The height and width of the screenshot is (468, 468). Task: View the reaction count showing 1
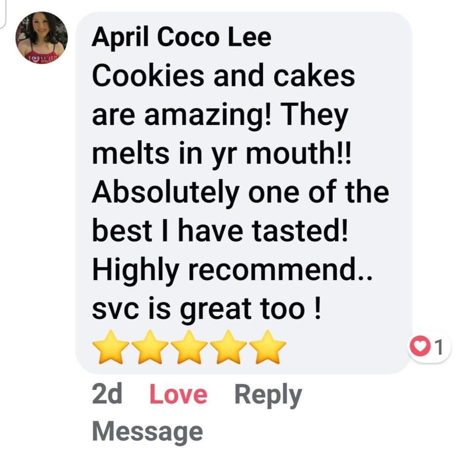pyautogui.click(x=438, y=347)
